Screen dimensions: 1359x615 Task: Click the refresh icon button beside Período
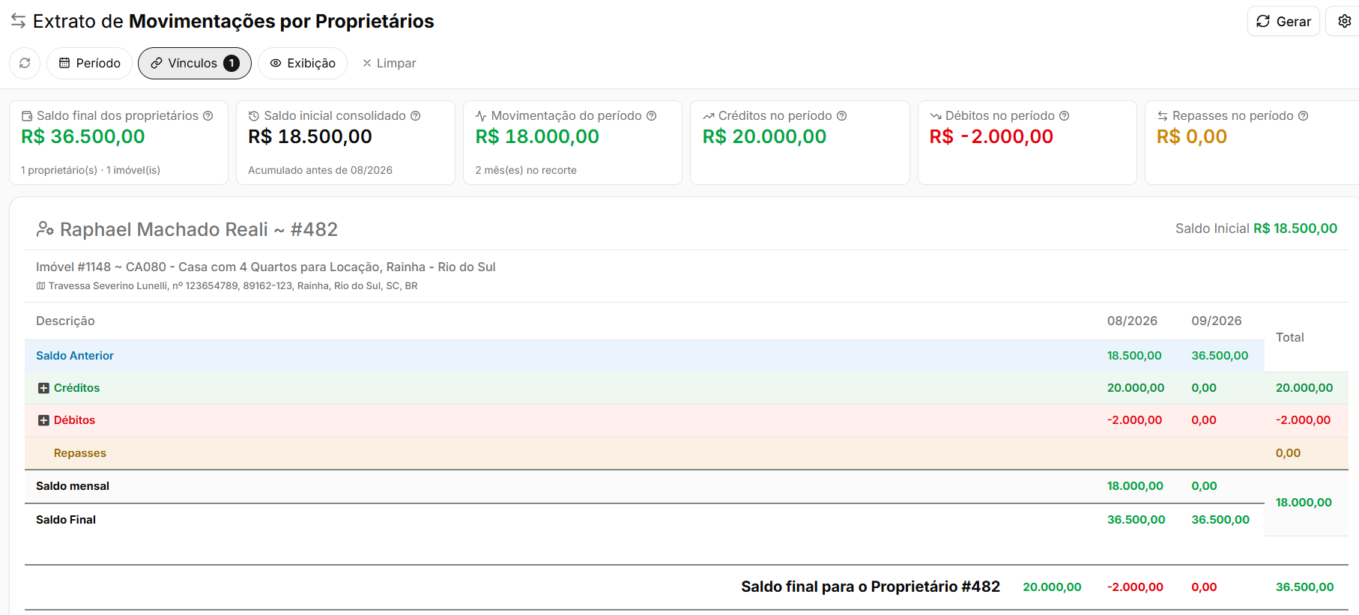pos(25,63)
